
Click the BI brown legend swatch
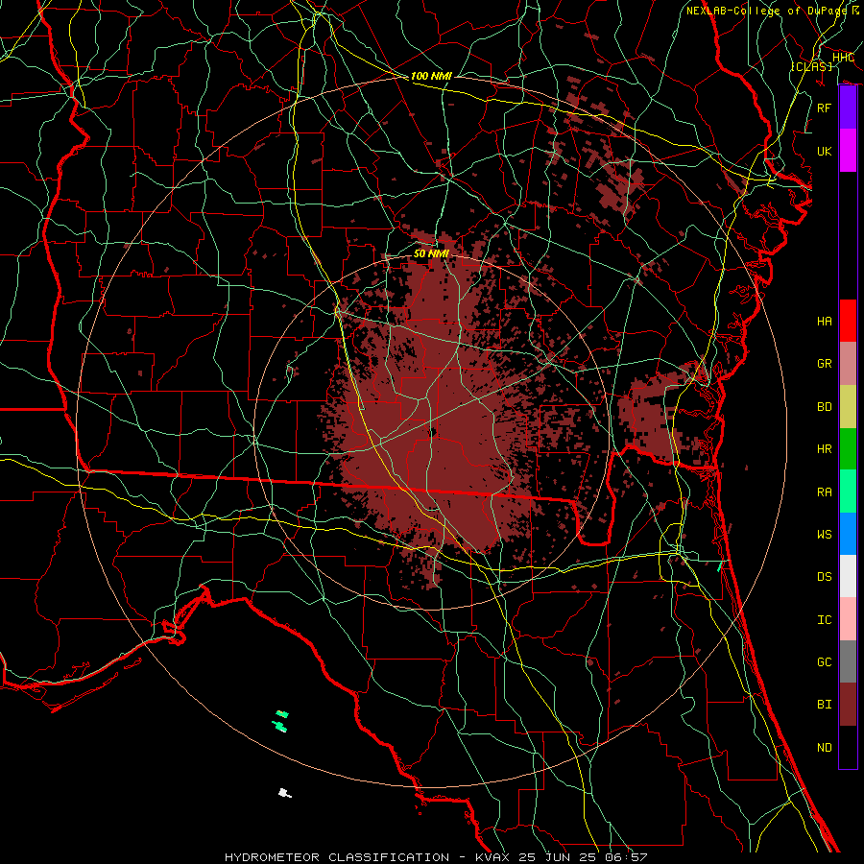point(848,705)
